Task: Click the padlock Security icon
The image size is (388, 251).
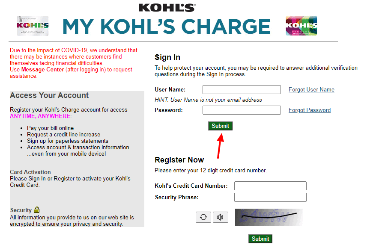Action: coord(37,210)
